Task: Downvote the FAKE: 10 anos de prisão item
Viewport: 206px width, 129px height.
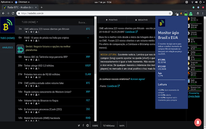Action: click(x=31, y=41)
